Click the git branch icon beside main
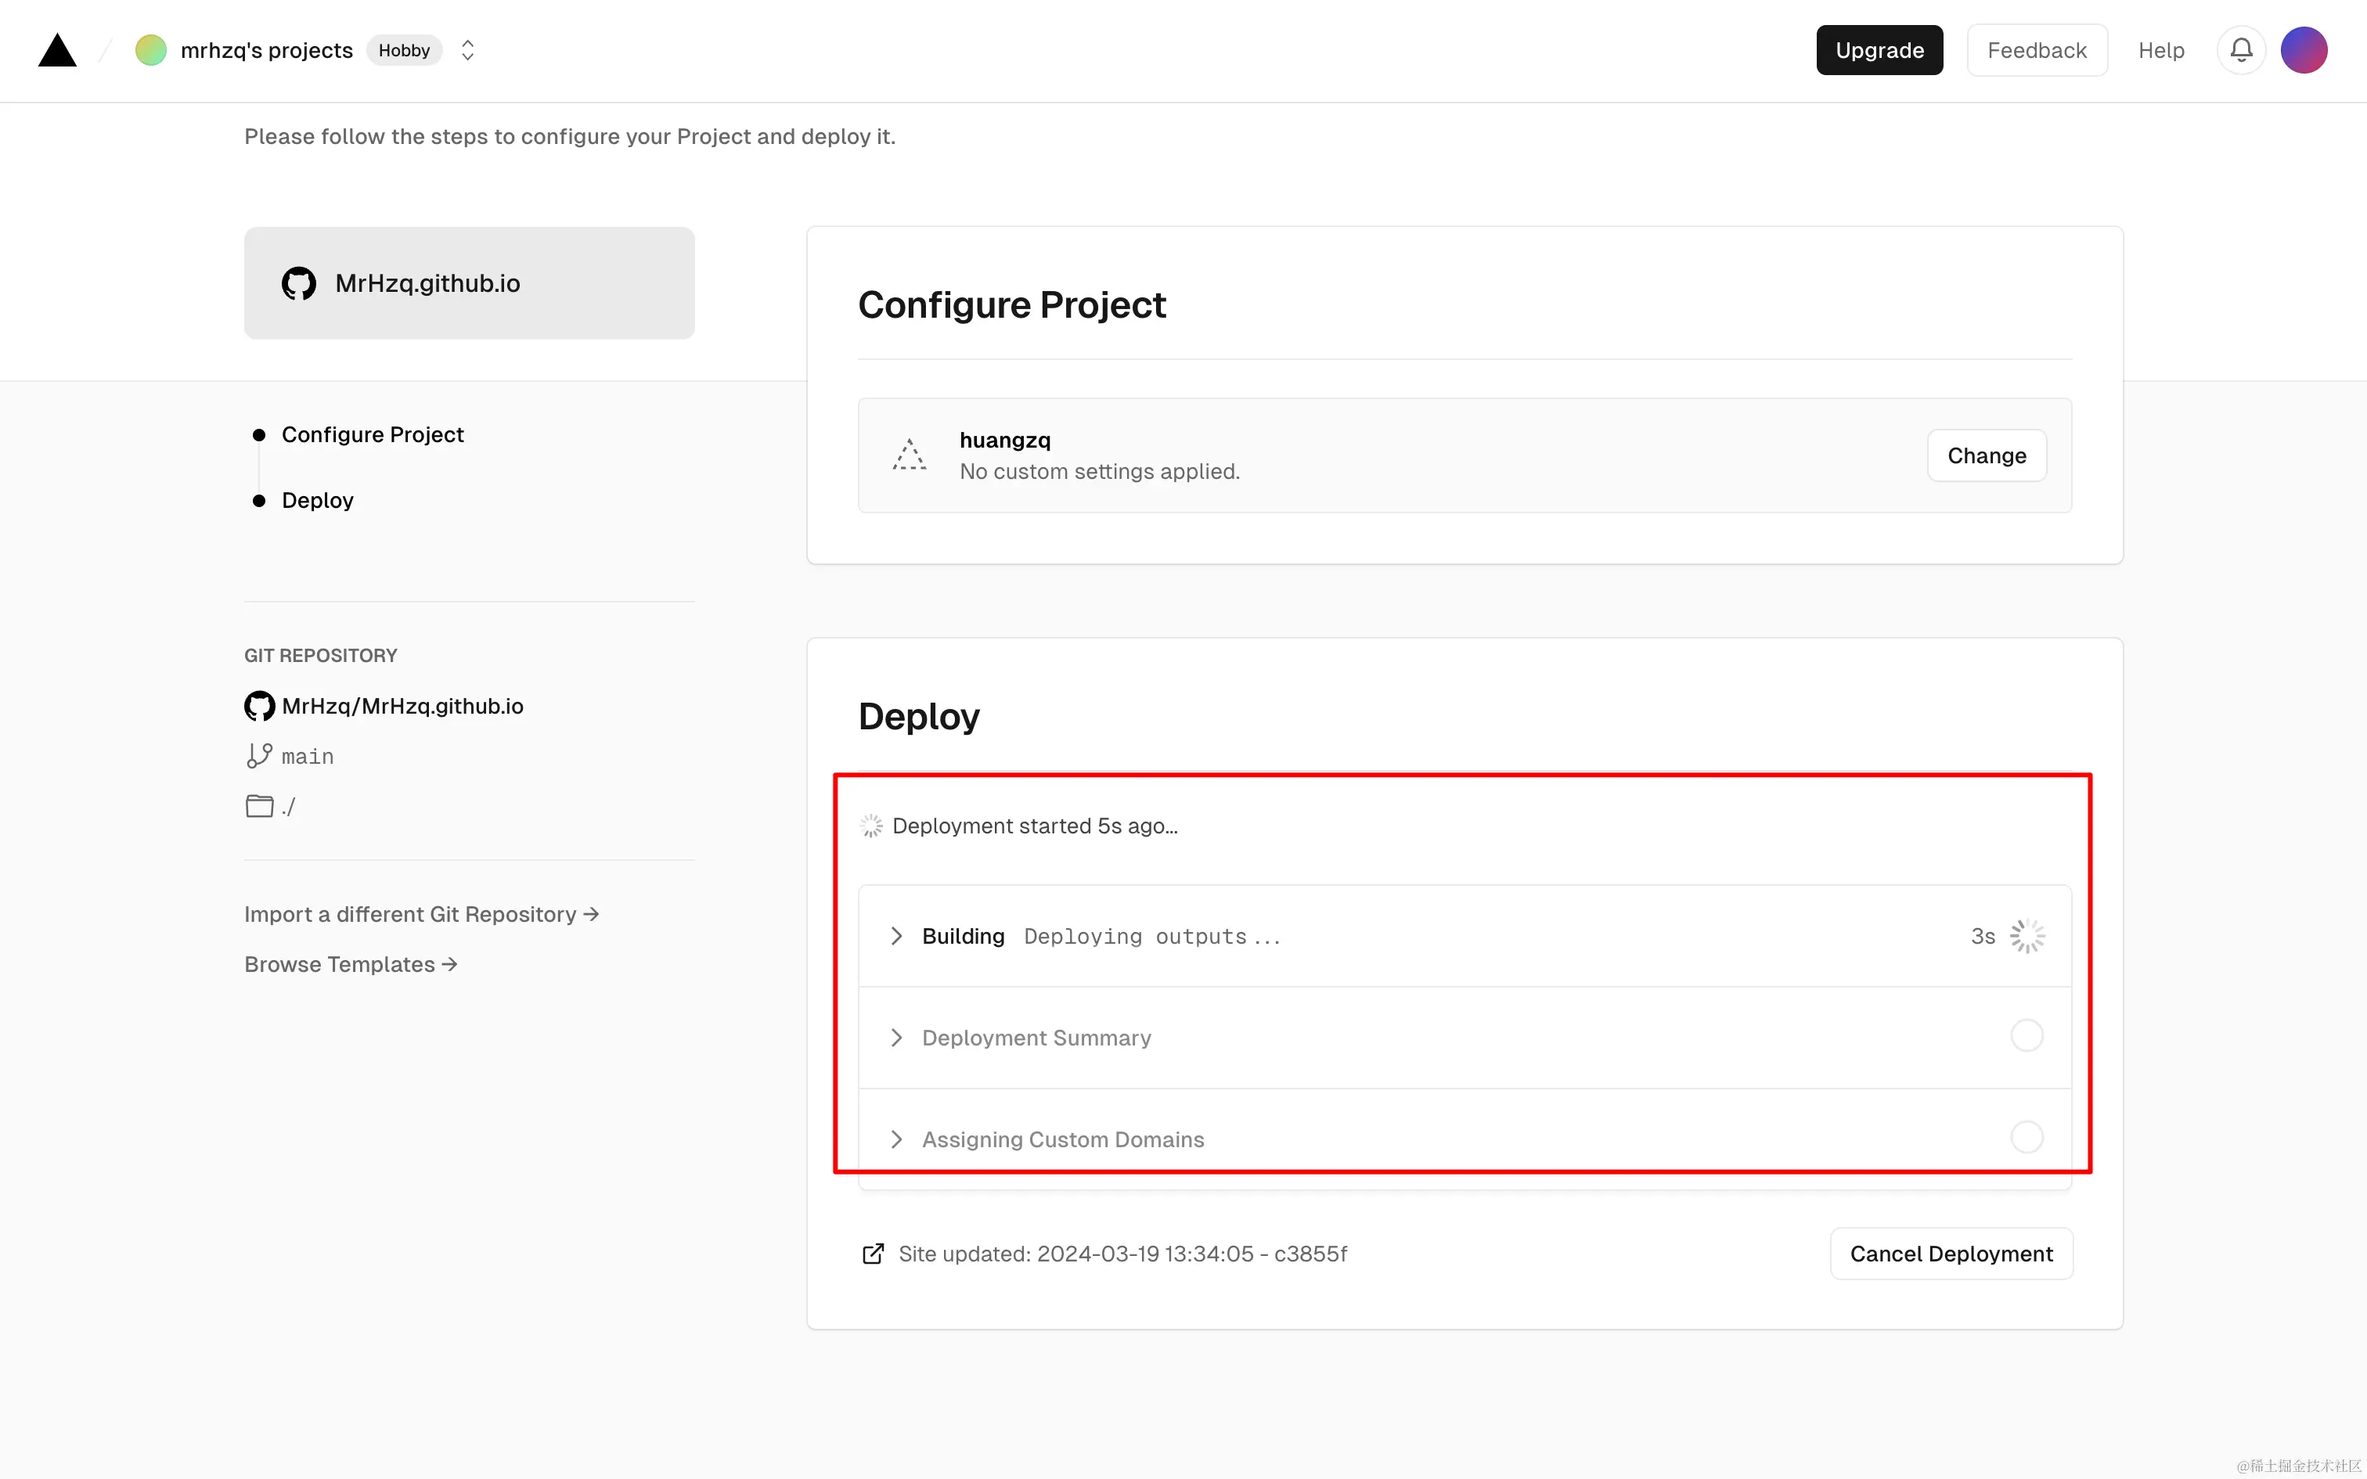 tap(259, 756)
